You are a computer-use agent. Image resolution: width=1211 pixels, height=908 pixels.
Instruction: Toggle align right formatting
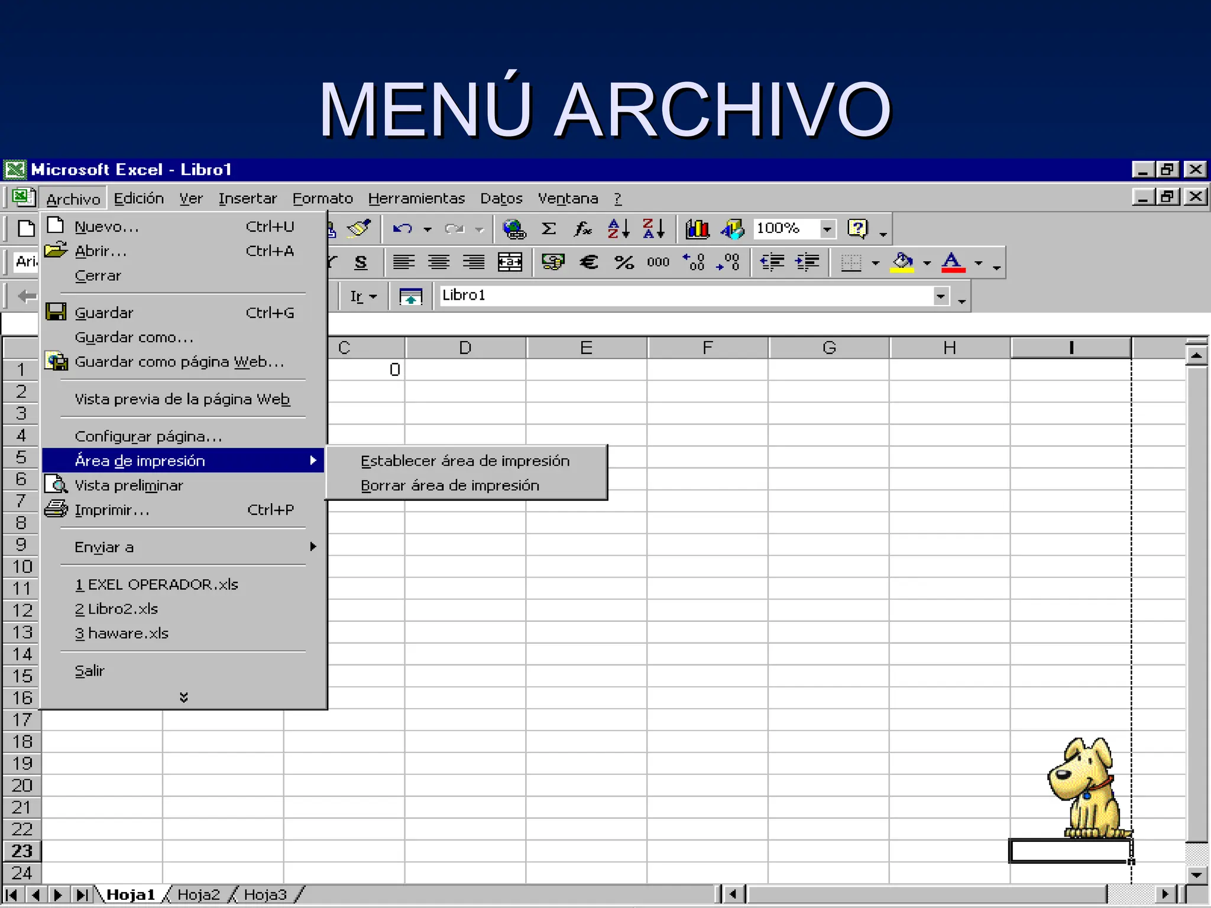pos(474,262)
